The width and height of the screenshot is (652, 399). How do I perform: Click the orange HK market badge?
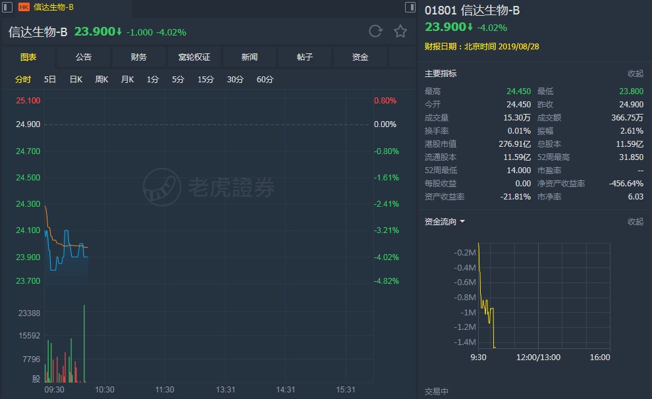point(24,7)
